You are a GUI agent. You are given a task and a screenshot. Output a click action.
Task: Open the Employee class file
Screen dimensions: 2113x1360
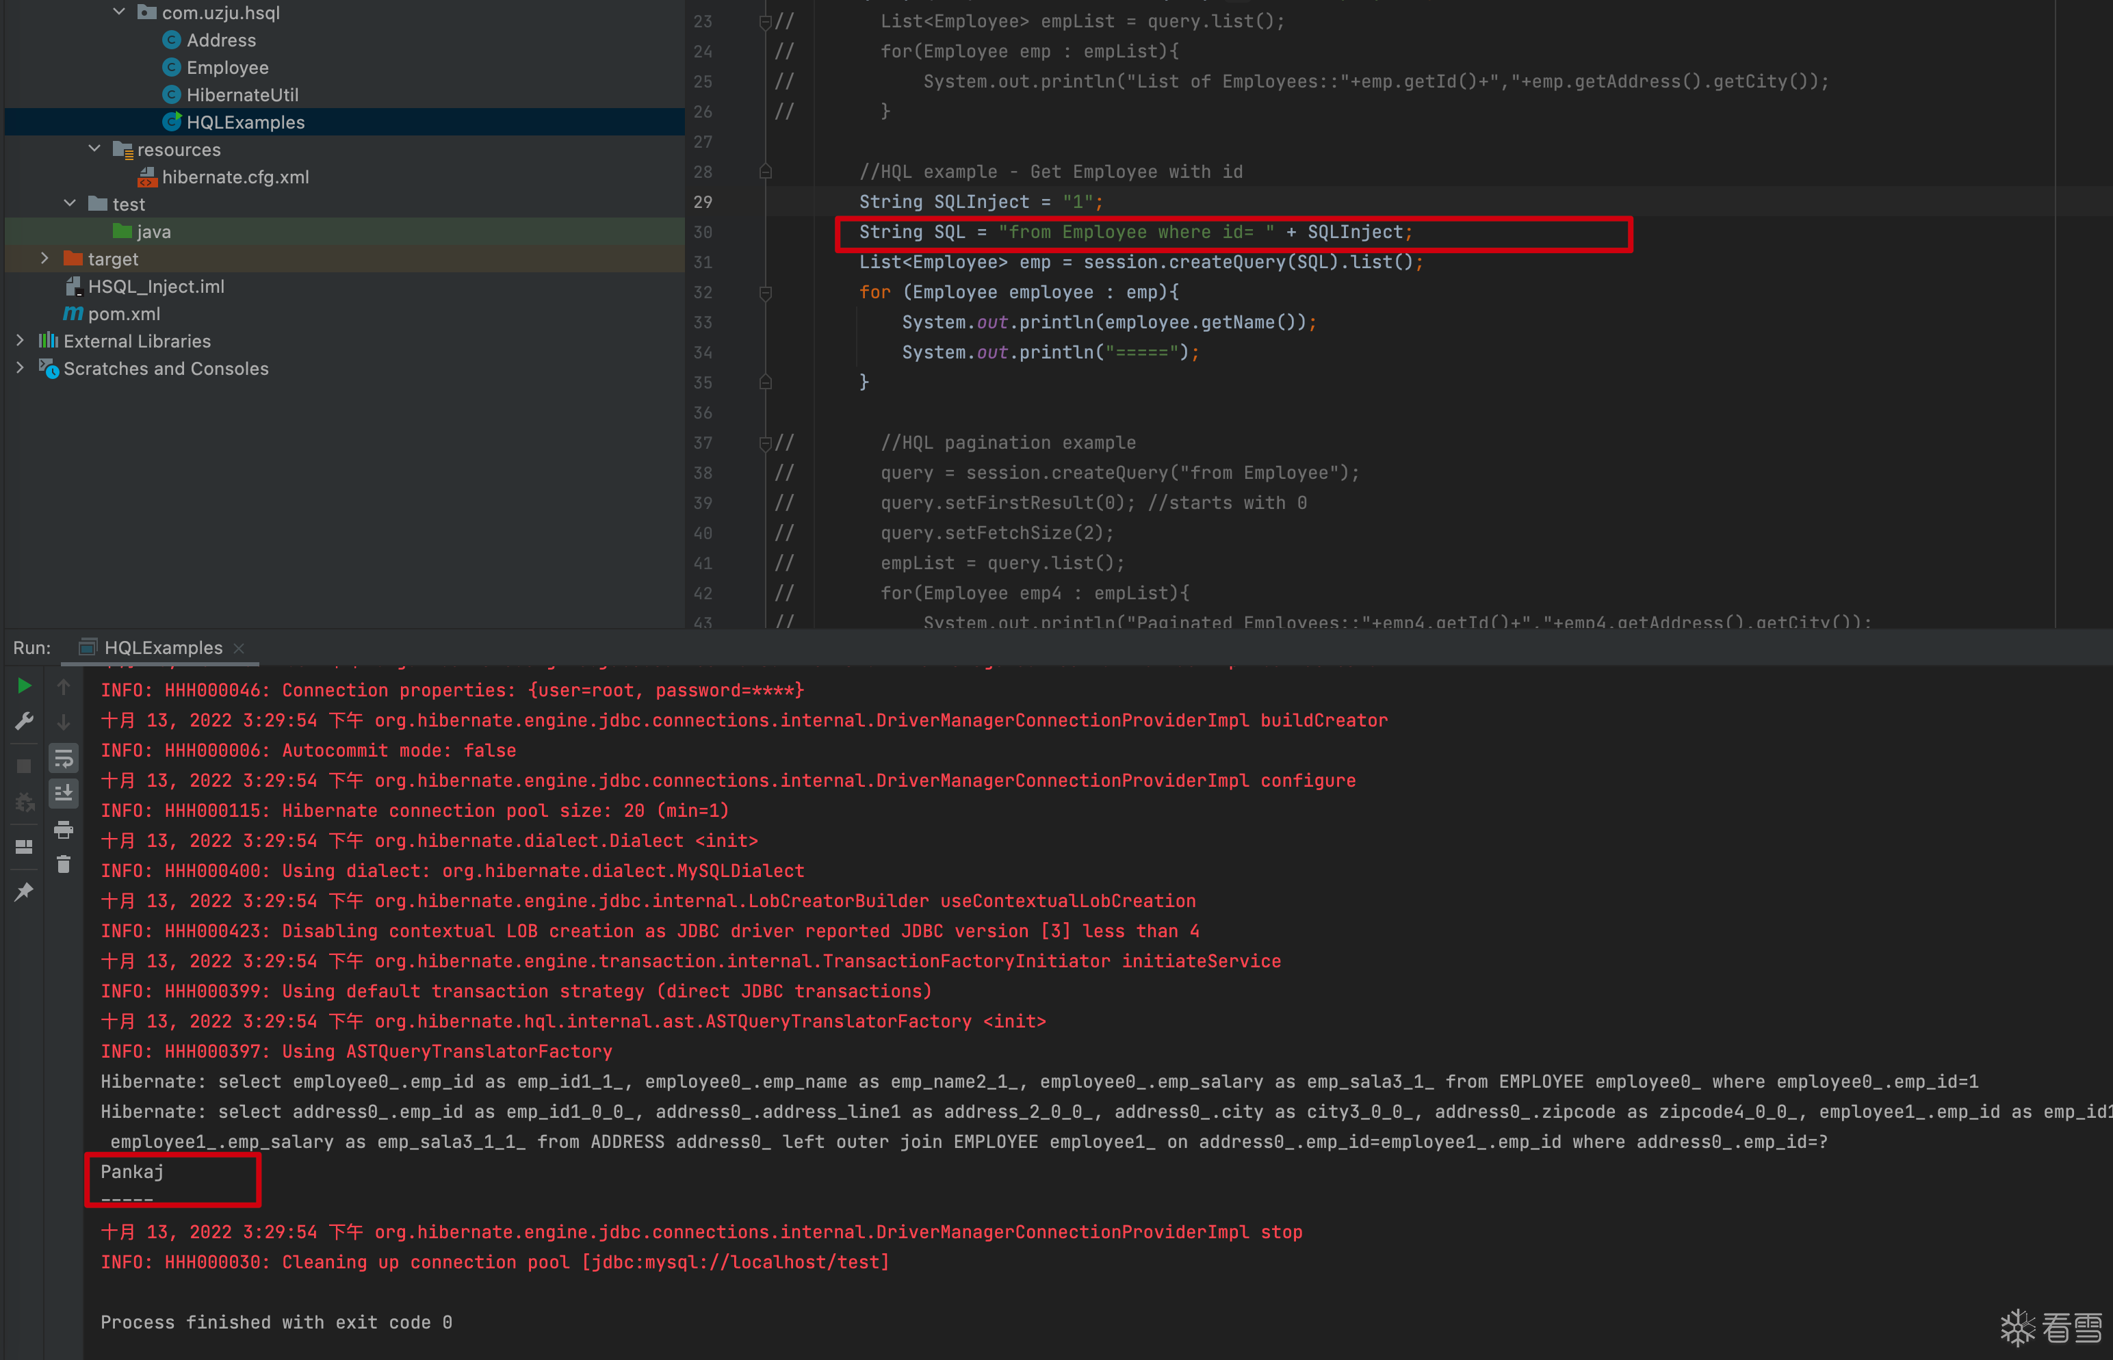click(x=227, y=67)
